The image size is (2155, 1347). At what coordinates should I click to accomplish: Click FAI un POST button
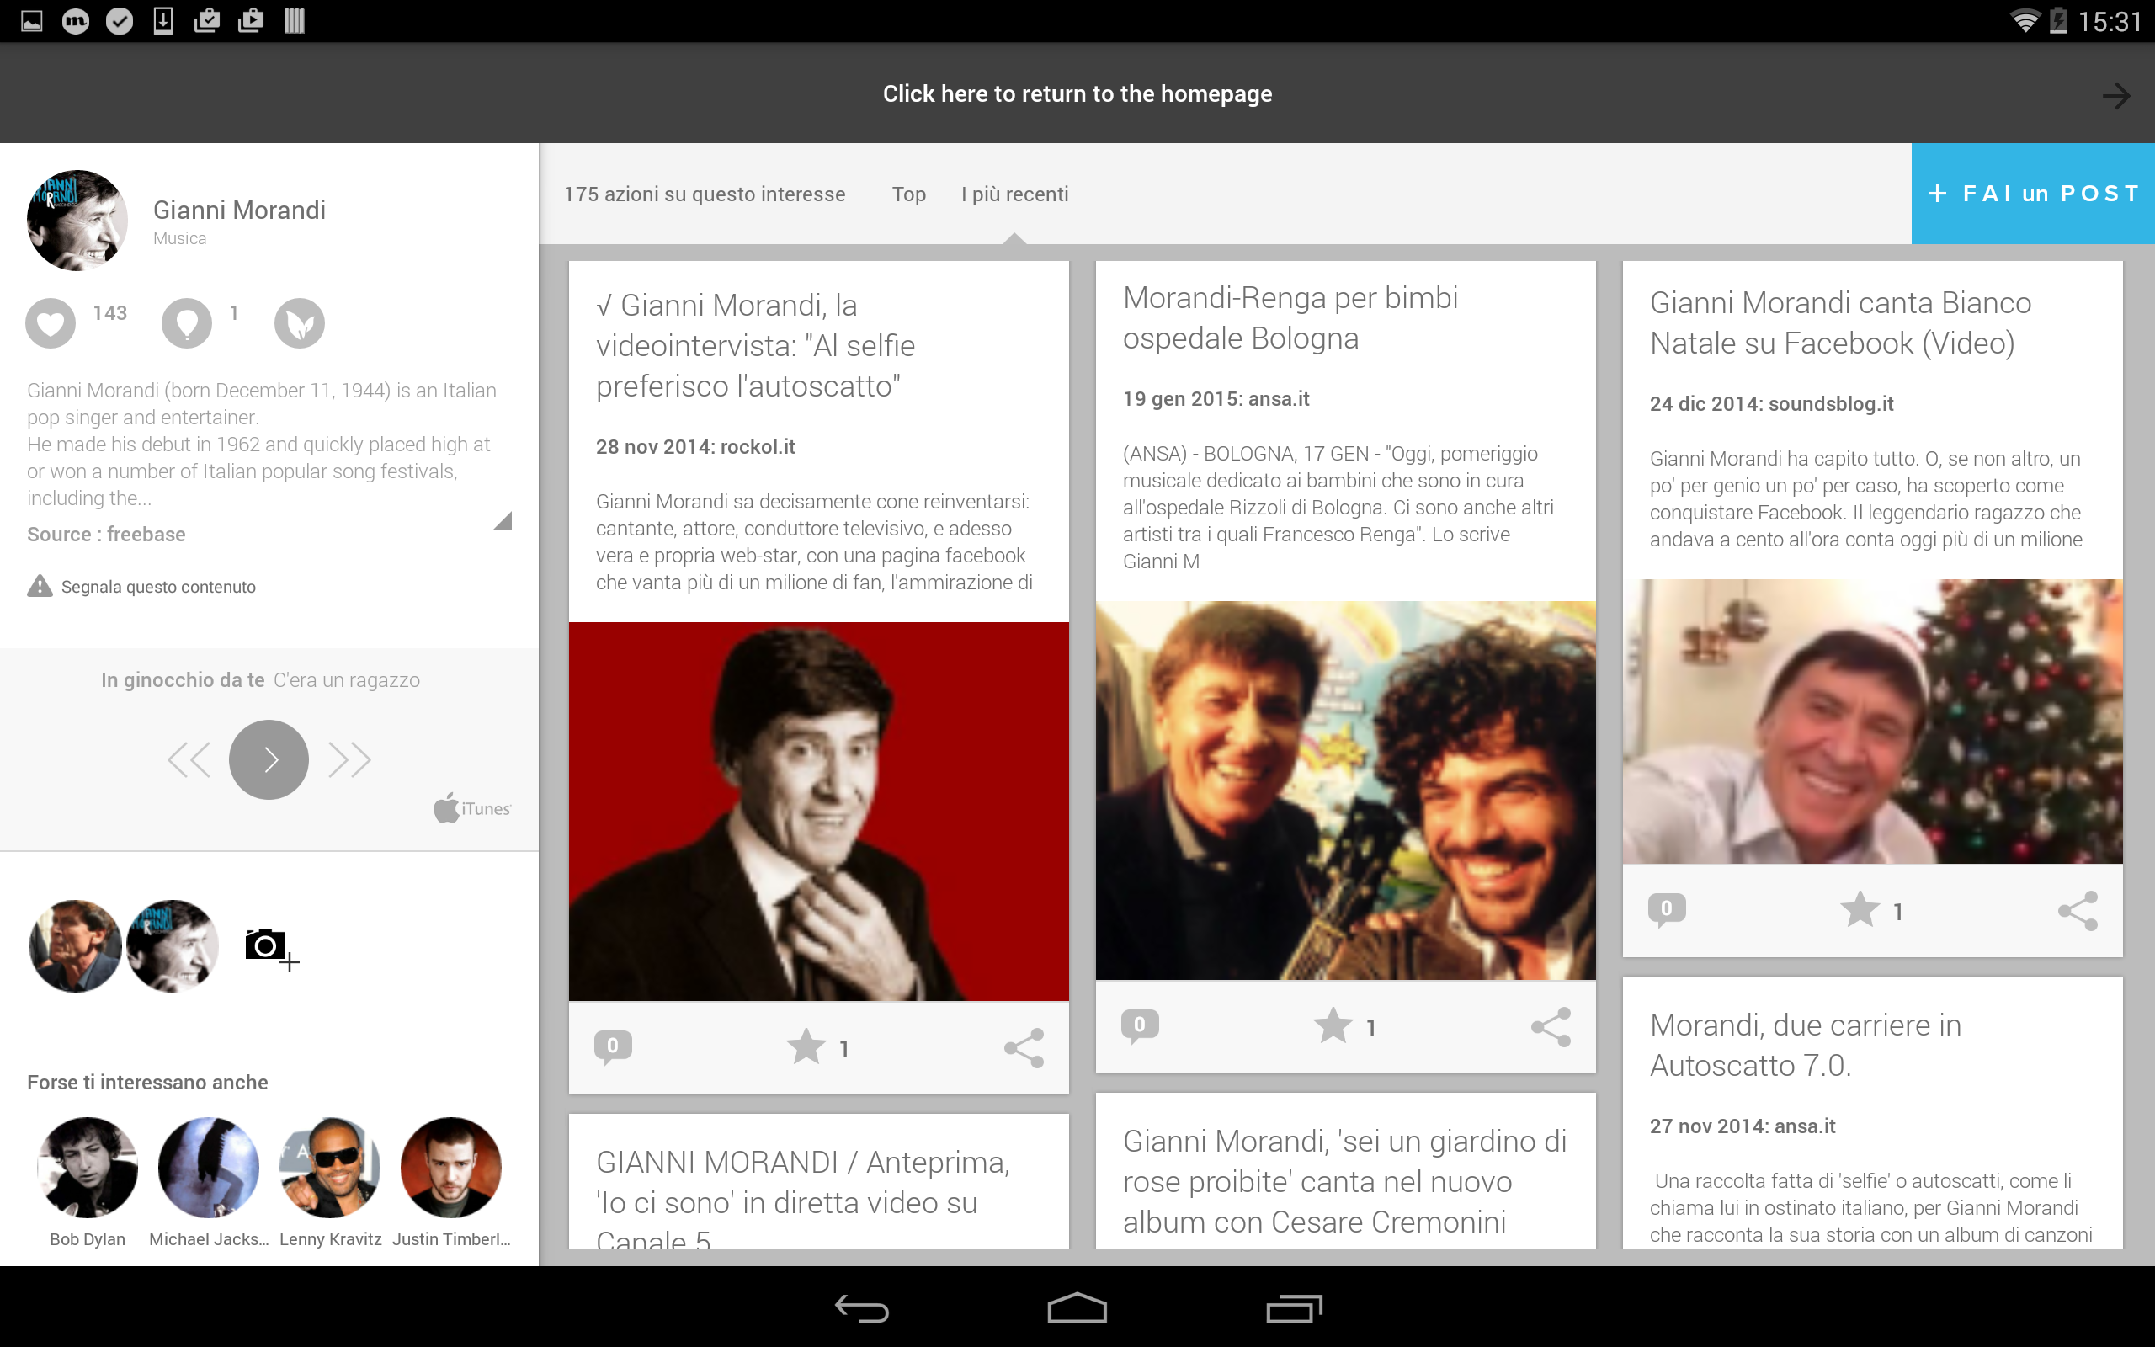click(2033, 194)
